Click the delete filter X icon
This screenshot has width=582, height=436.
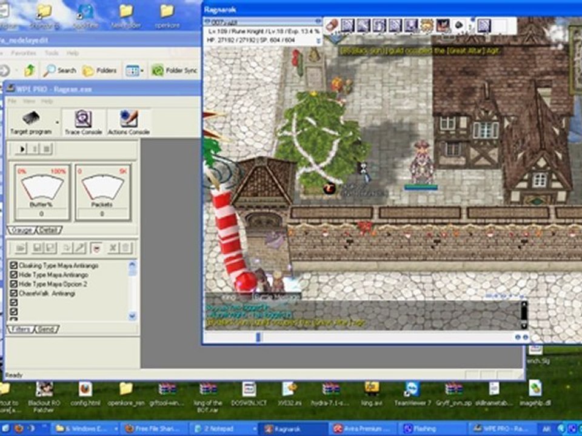113,248
